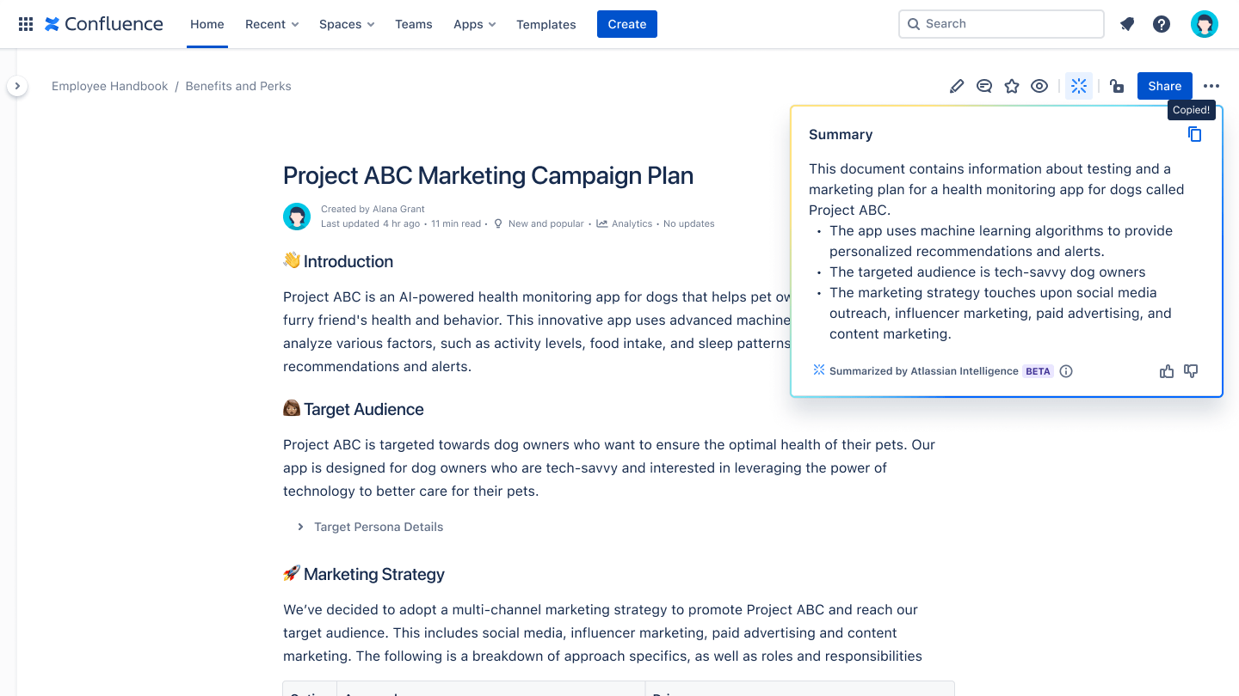Screen dimensions: 1239x696
Task: Open help using the question mark icon
Action: [1162, 24]
